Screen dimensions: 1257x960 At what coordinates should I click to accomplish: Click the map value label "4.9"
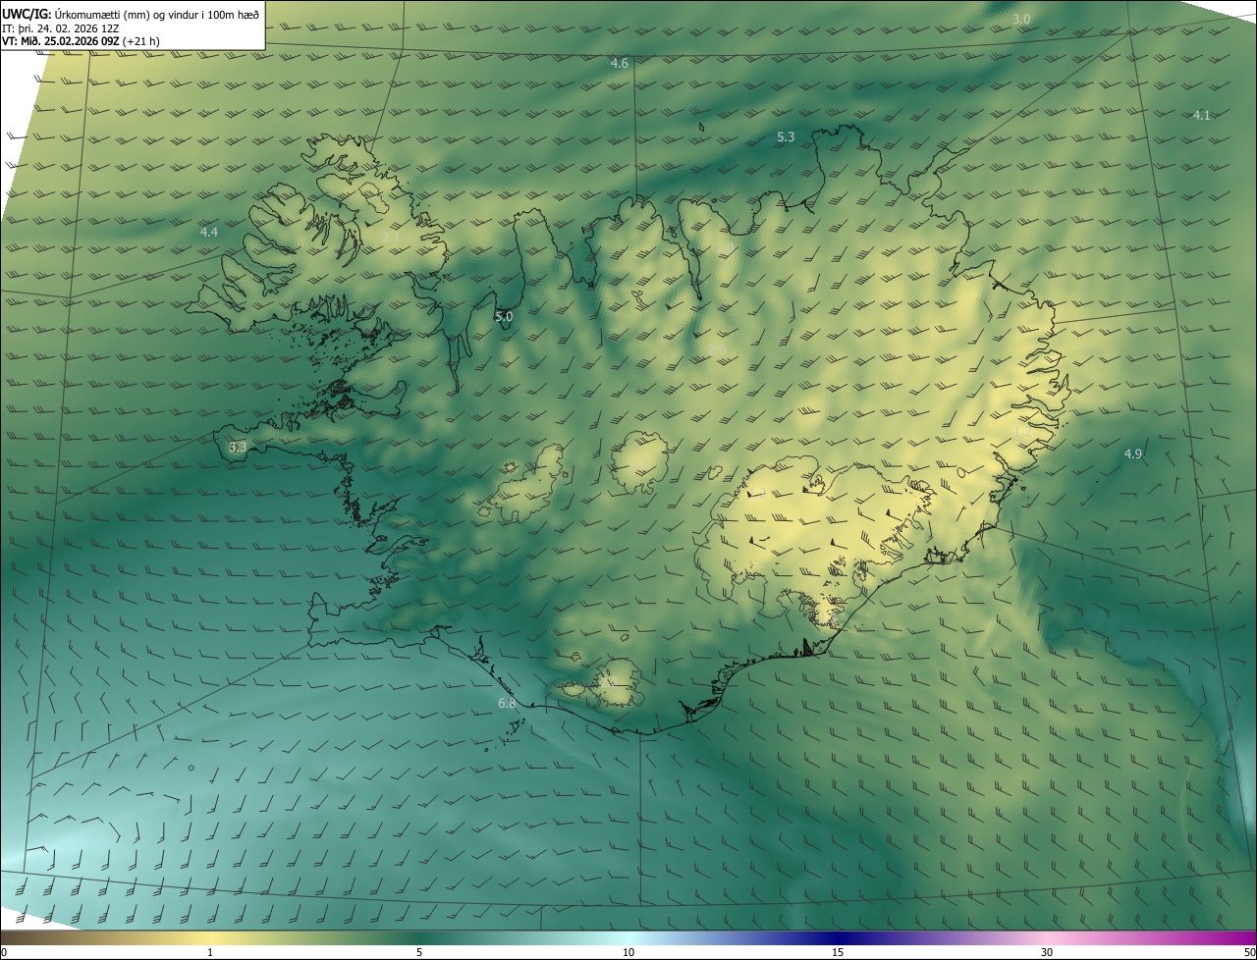pos(1133,453)
